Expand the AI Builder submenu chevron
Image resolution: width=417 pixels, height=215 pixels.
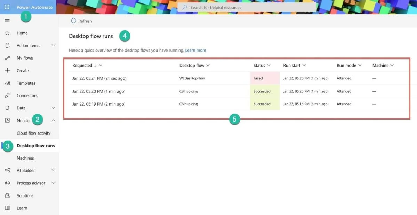(x=54, y=170)
